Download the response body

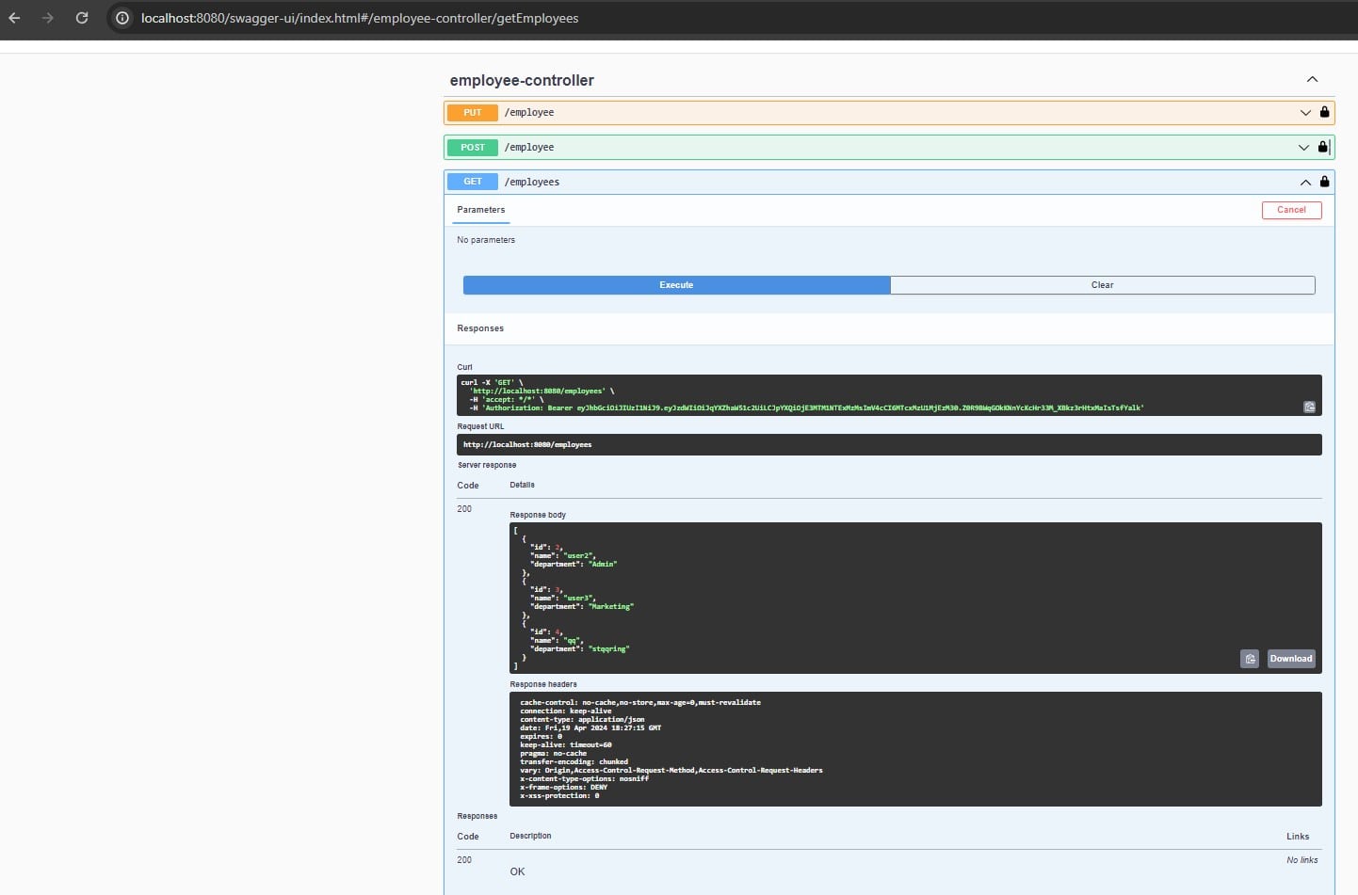1290,659
